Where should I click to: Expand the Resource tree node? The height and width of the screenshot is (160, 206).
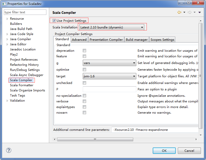click(7, 19)
